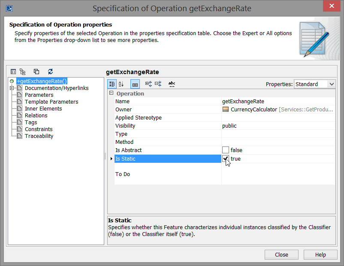Click the refresh icon above the tree
Image resolution: width=344 pixels, height=266 pixels.
[x=50, y=72]
